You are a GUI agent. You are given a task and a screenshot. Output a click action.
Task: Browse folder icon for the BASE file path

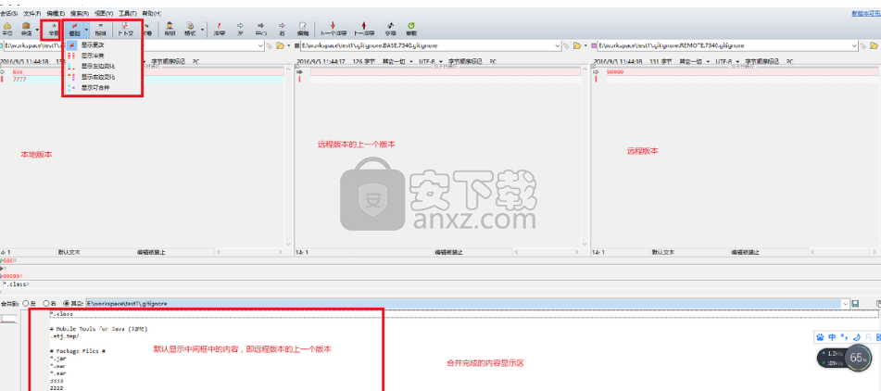tap(576, 45)
